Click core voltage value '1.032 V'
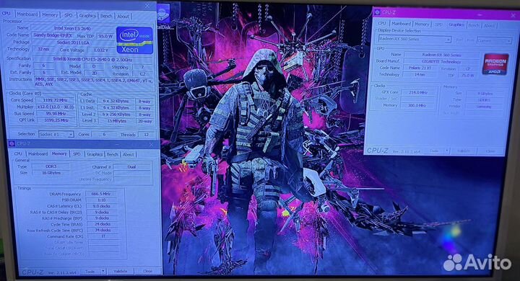Screen dimensions: 520x281 coord(100,50)
